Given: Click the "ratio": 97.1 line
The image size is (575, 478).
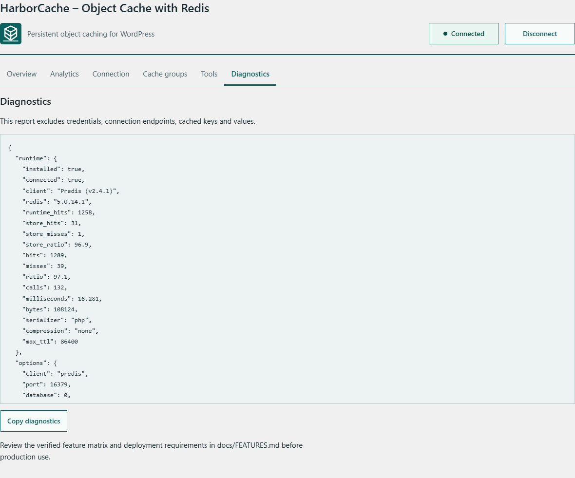Looking at the screenshot, I should 47,277.
